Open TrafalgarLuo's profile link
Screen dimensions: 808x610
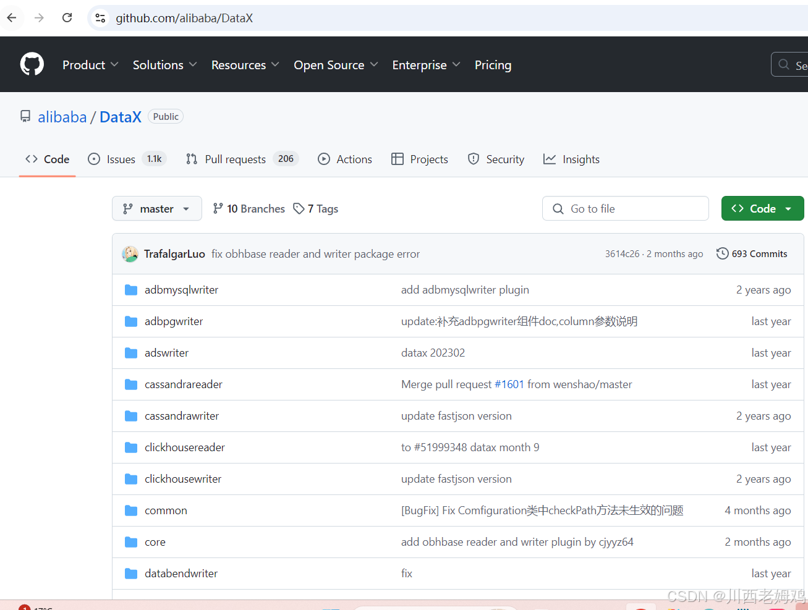point(174,254)
